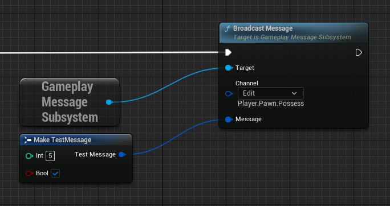Click the Int input pin
390x206 pixels.
29,156
